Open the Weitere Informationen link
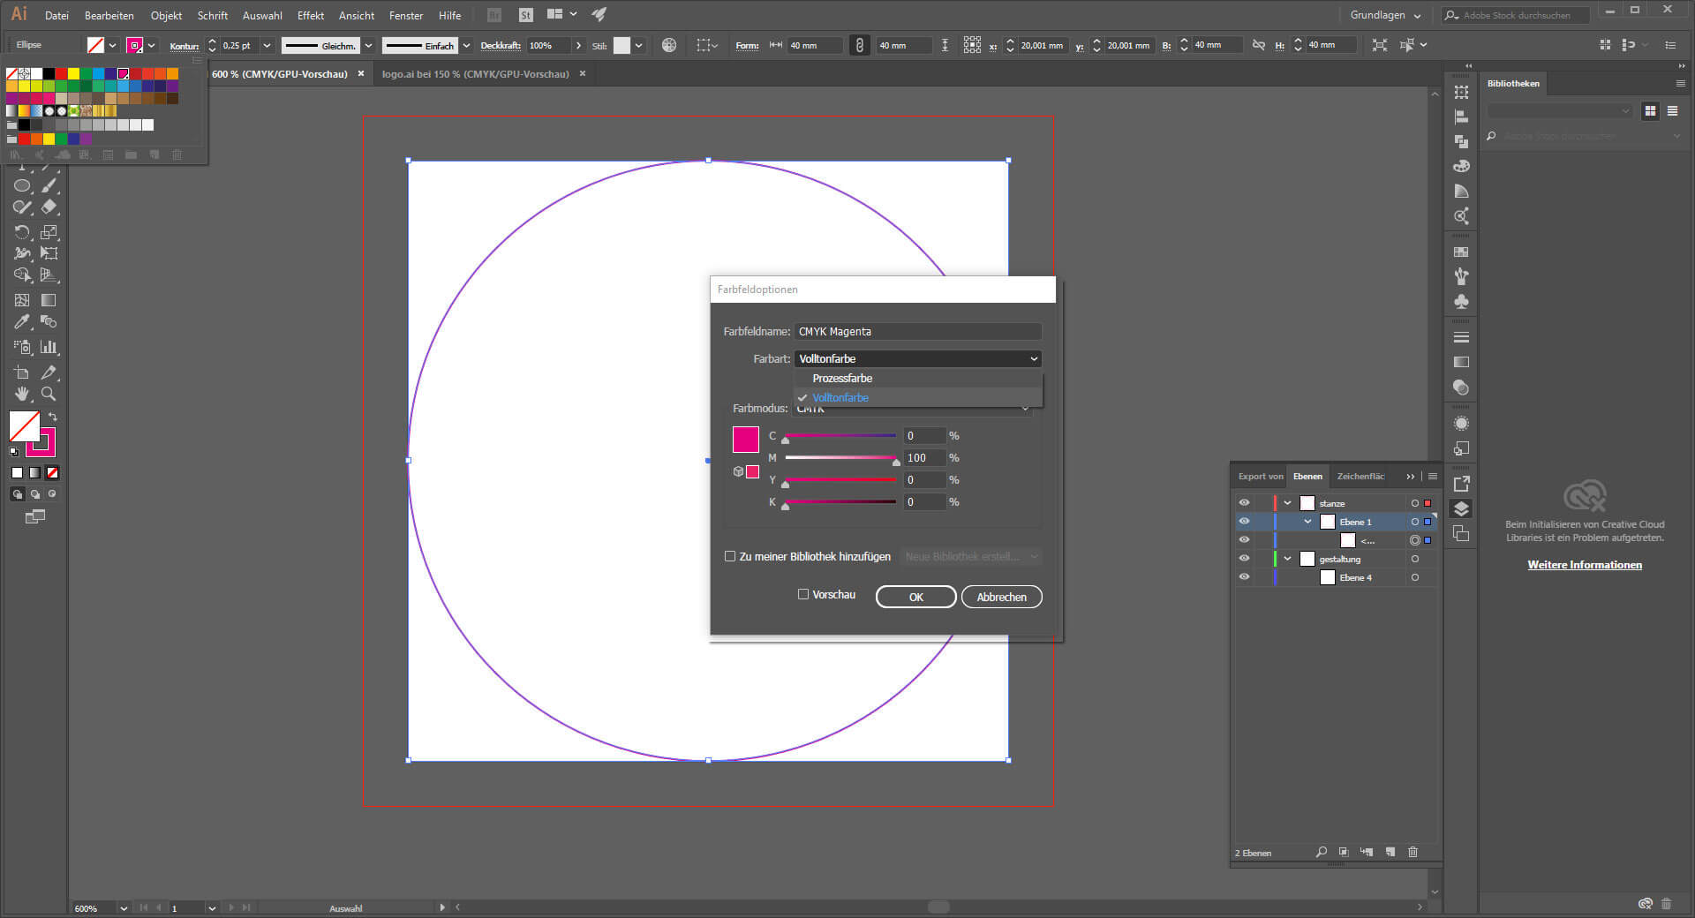The width and height of the screenshot is (1695, 918). tap(1585, 565)
